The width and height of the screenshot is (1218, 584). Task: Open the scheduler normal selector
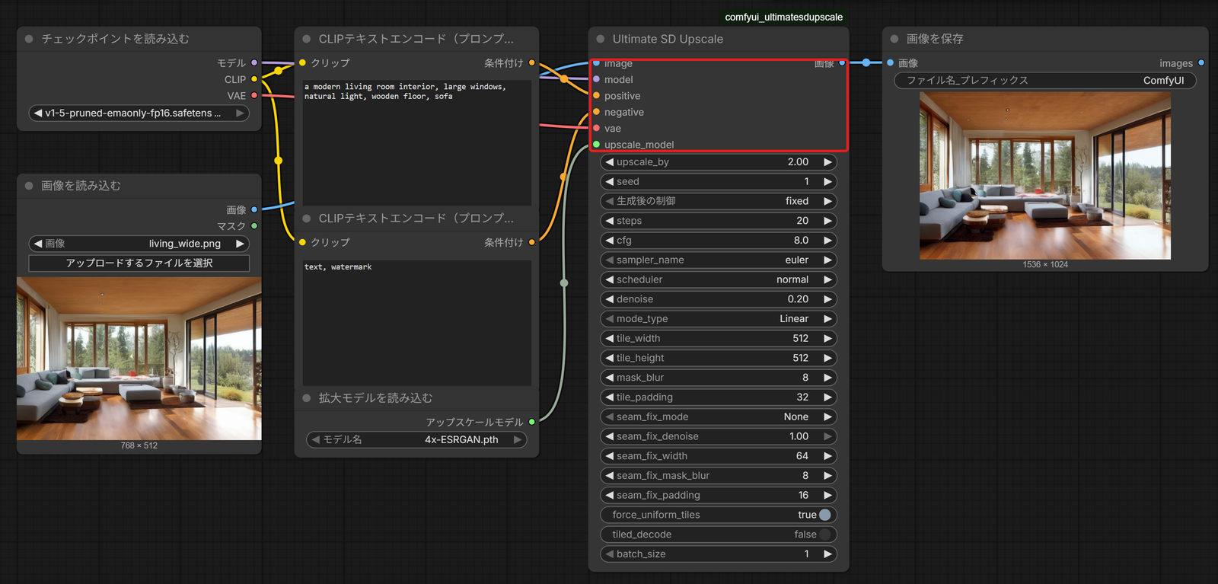coord(719,279)
